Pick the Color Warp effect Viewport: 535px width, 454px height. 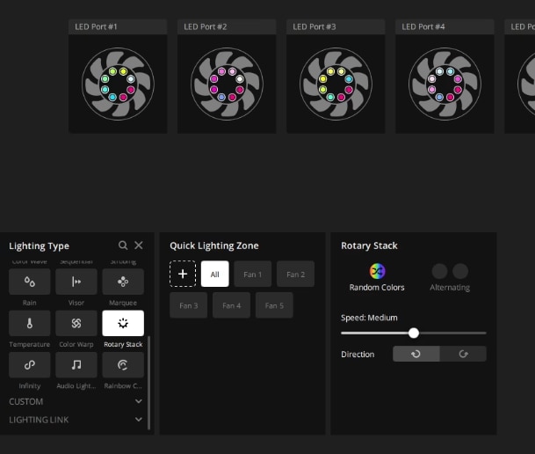[x=76, y=323]
